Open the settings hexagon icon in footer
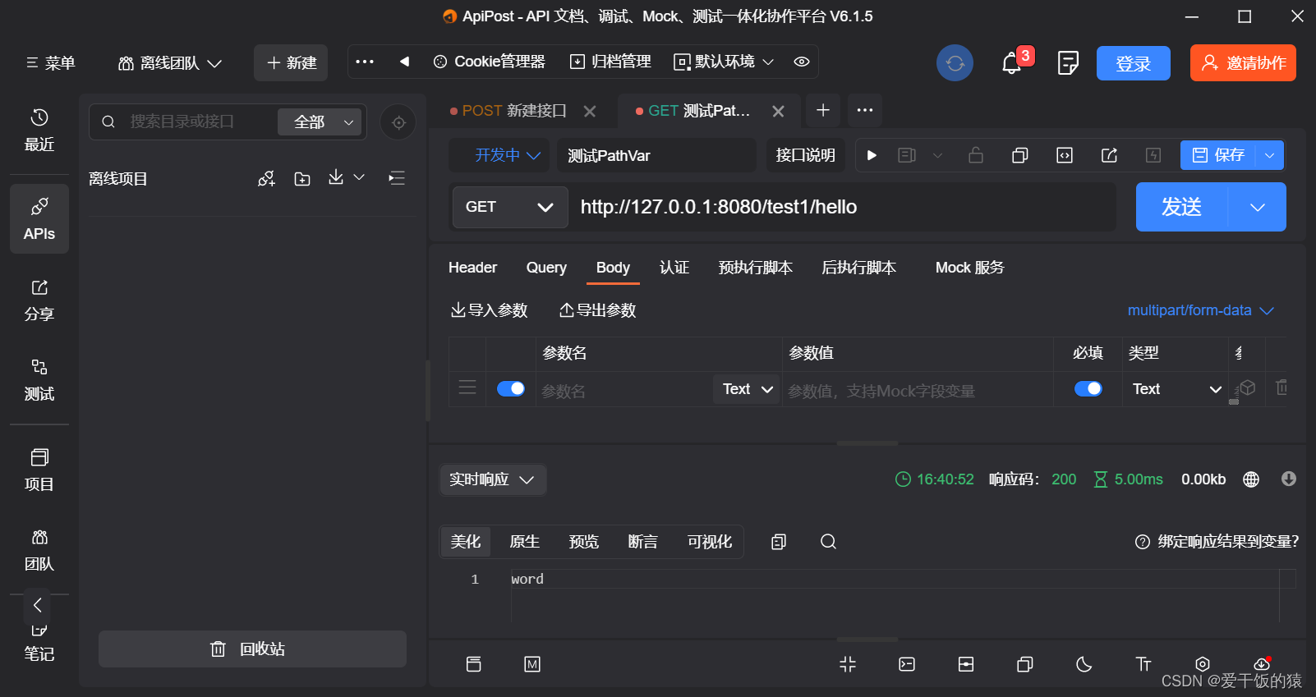Image resolution: width=1316 pixels, height=697 pixels. (1203, 664)
